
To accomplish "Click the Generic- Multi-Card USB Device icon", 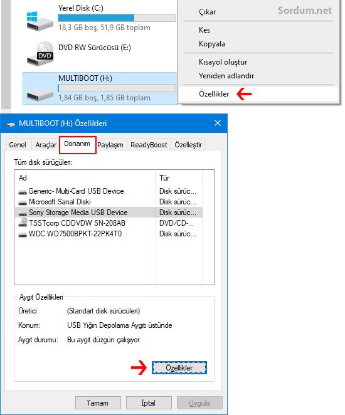I will pyautogui.click(x=23, y=192).
